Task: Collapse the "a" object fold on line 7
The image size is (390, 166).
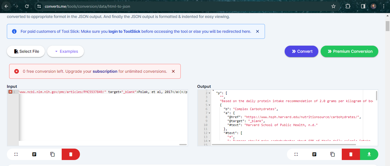Action: (x=208, y=113)
